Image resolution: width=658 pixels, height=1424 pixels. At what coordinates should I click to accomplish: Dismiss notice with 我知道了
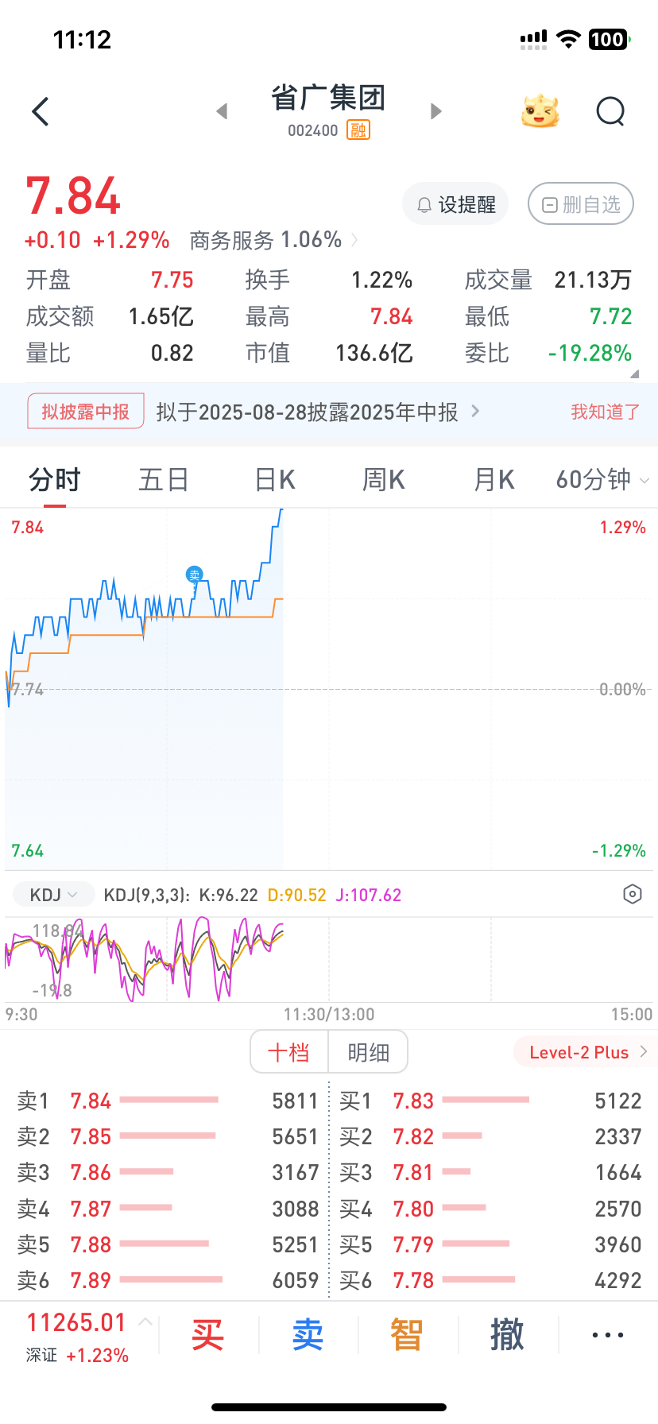(605, 412)
